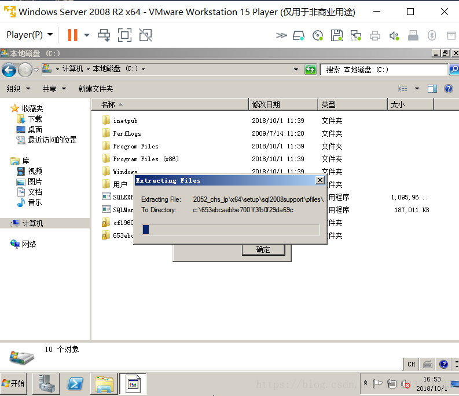The width and height of the screenshot is (459, 396).
Task: Click the hard disk device icon
Action: 299,36
